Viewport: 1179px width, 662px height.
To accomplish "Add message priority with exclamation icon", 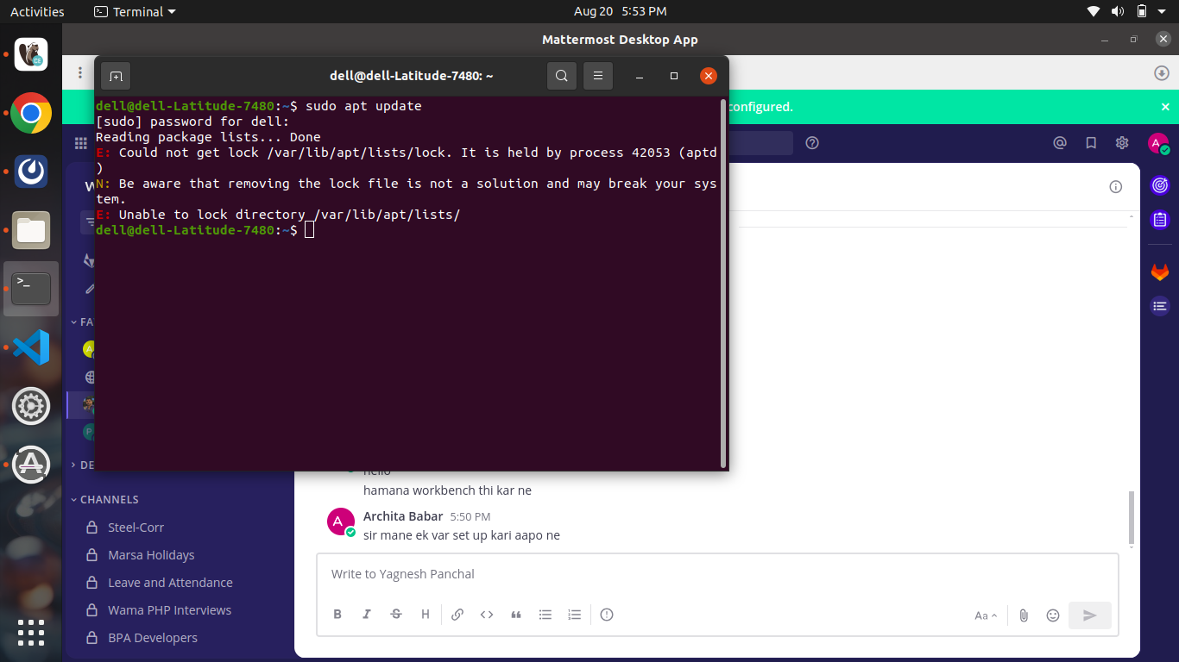I will (x=607, y=615).
